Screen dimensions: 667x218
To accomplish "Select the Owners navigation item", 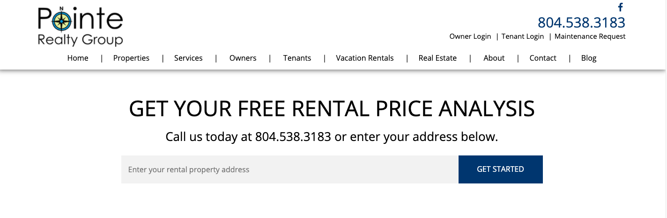I will coord(243,58).
